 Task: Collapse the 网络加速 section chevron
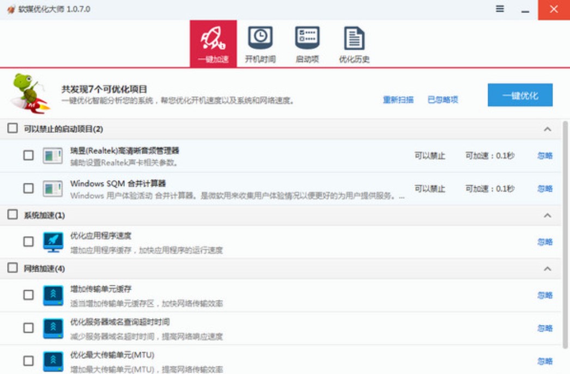coord(548,269)
